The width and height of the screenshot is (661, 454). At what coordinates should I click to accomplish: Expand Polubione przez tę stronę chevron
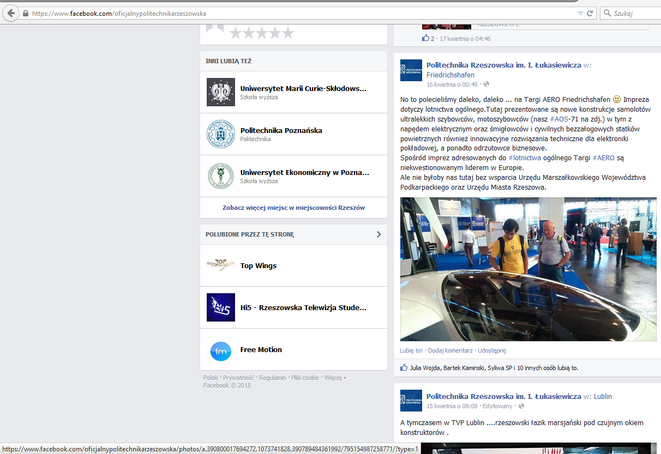pos(379,234)
